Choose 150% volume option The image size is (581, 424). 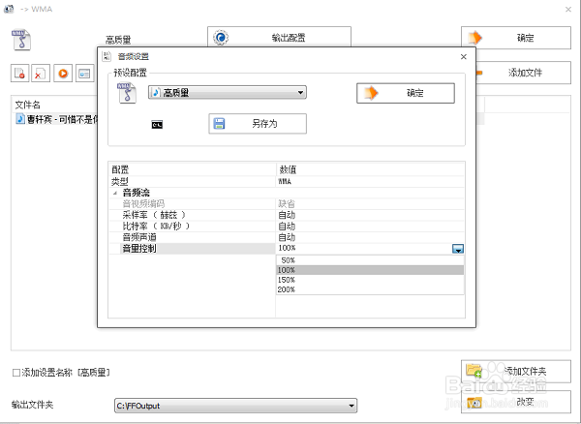click(370, 280)
